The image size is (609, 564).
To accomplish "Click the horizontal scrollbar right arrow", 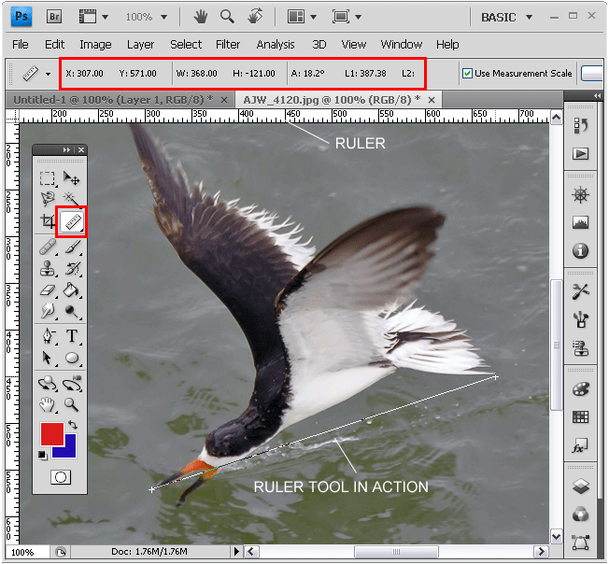I will [541, 551].
